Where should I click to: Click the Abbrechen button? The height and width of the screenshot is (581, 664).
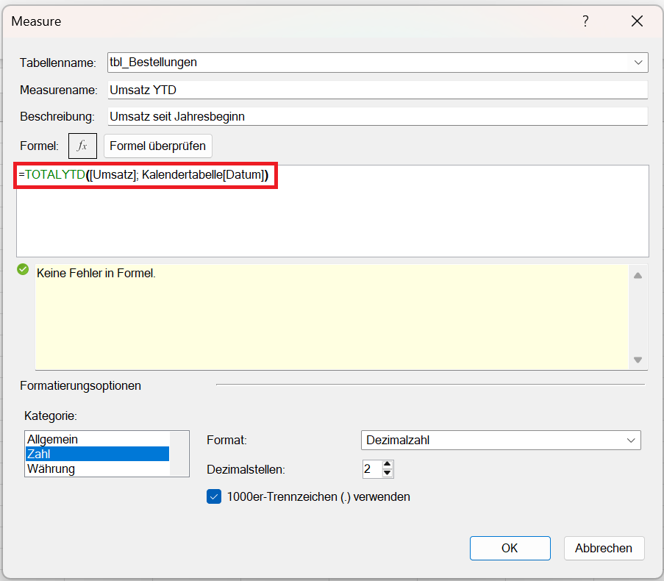coord(604,548)
